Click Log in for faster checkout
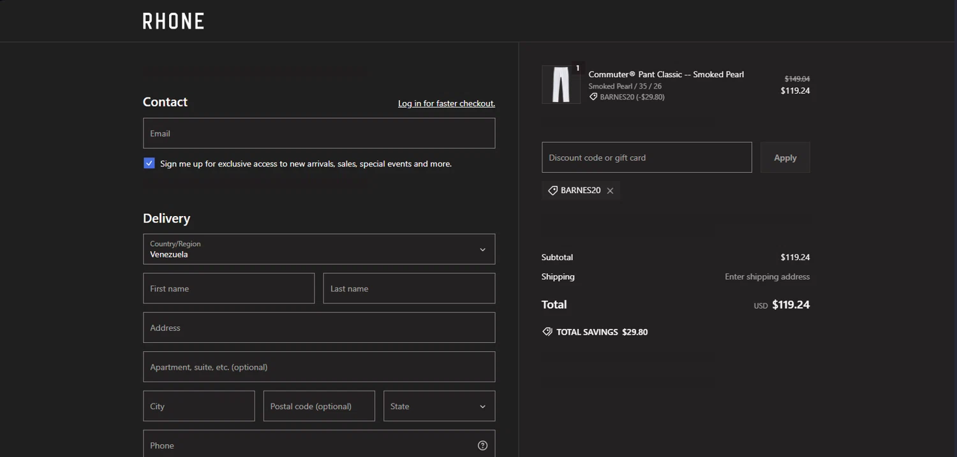Viewport: 957px width, 457px height. 446,103
